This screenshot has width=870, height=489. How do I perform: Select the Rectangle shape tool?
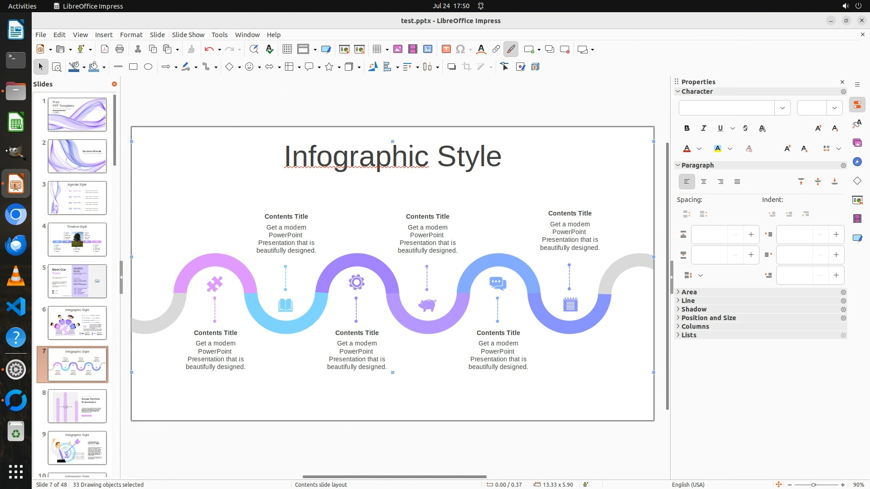133,67
